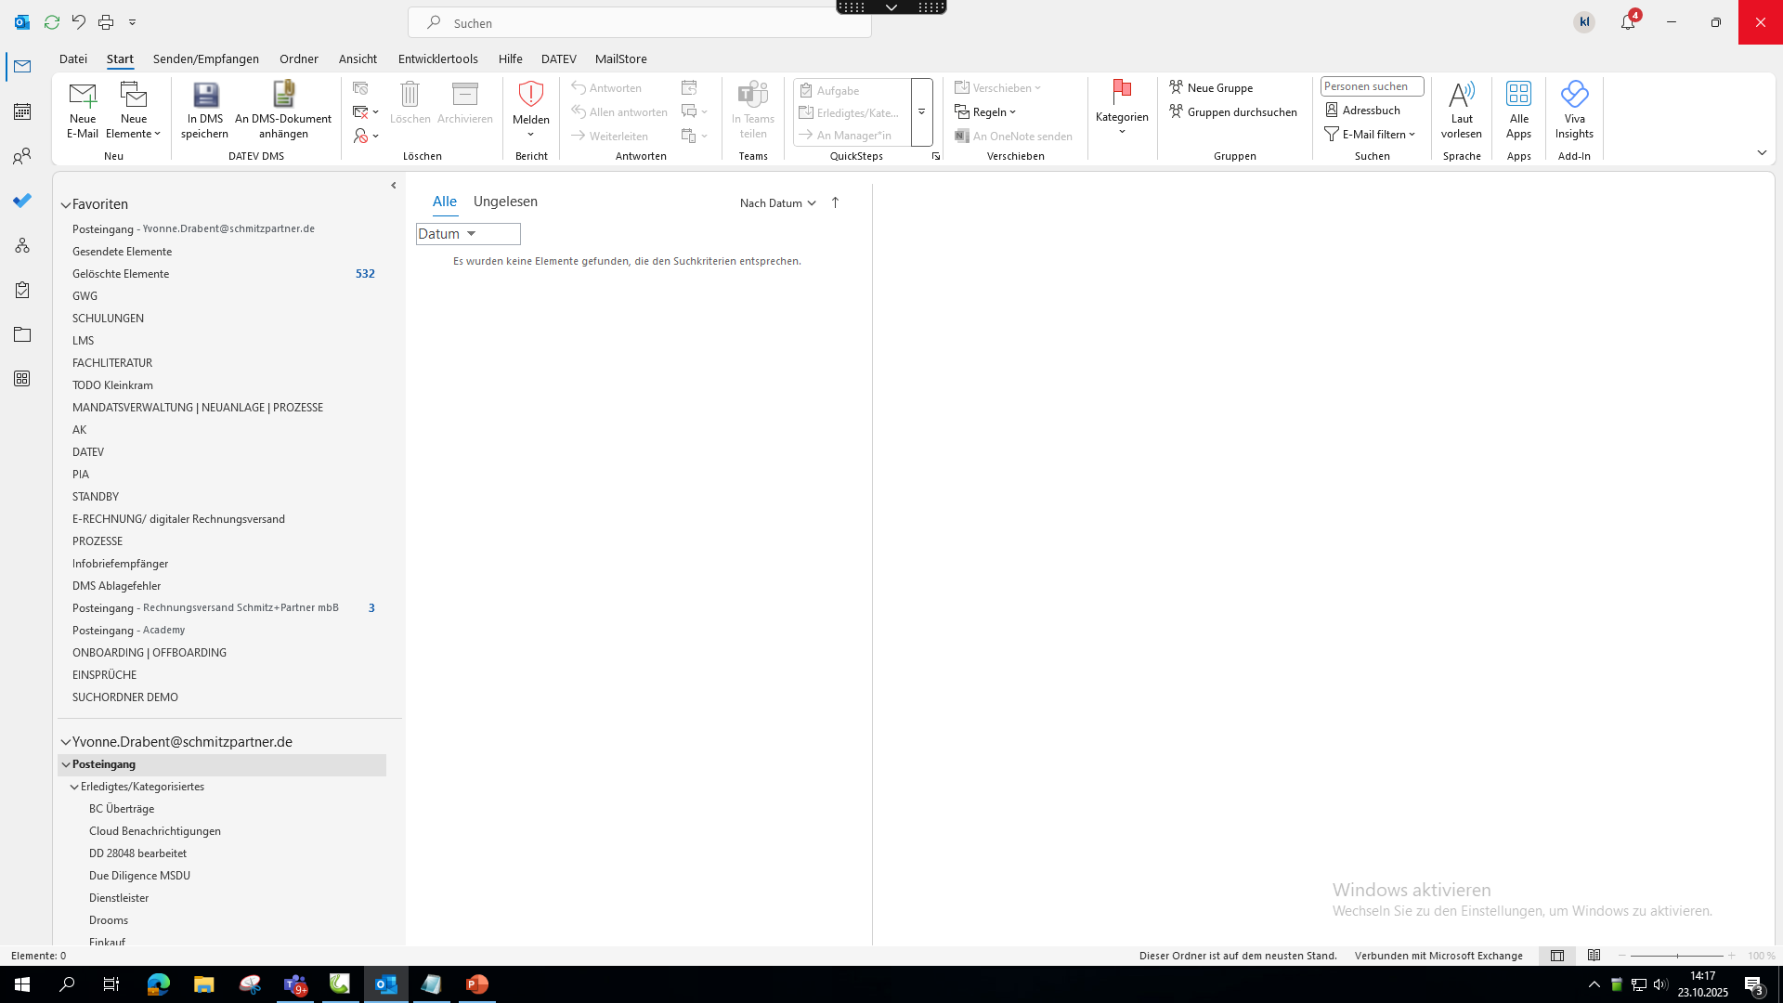Collapse the Favoriten section
This screenshot has width=1783, height=1003.
(x=66, y=204)
